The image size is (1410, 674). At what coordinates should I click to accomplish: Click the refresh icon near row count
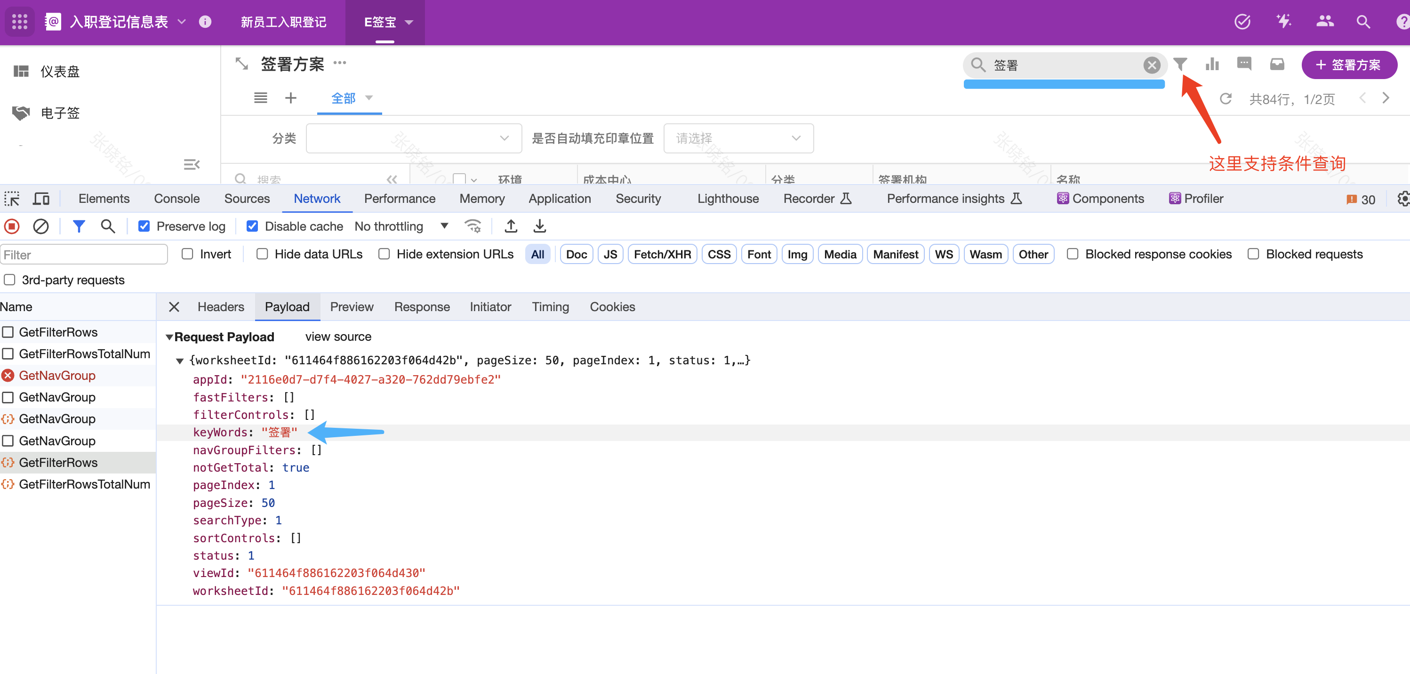1225,98
